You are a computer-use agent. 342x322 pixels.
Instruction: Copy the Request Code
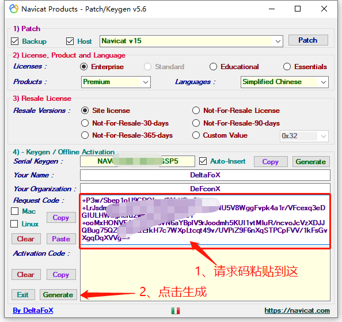pyautogui.click(x=61, y=218)
